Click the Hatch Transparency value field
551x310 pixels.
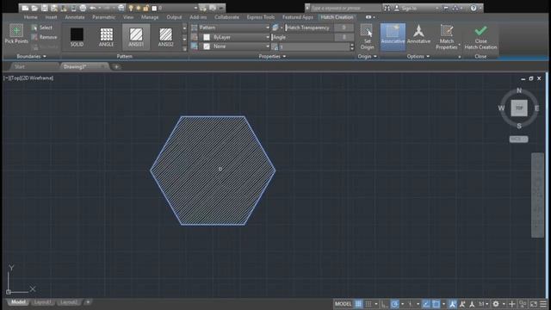point(344,28)
